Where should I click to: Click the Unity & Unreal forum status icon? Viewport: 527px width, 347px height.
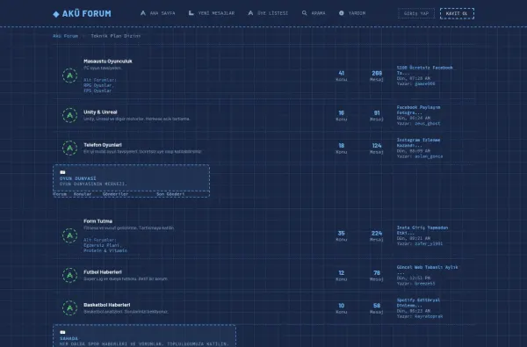[x=70, y=115]
